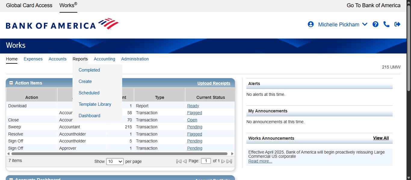Open the items per page dropdown
411x180 pixels.
115,161
